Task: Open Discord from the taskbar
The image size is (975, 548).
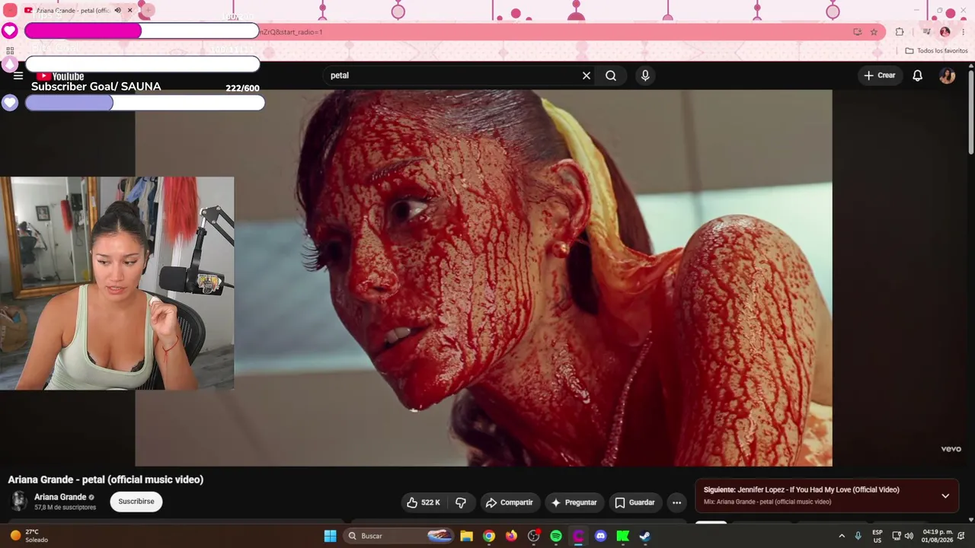Action: [600, 536]
